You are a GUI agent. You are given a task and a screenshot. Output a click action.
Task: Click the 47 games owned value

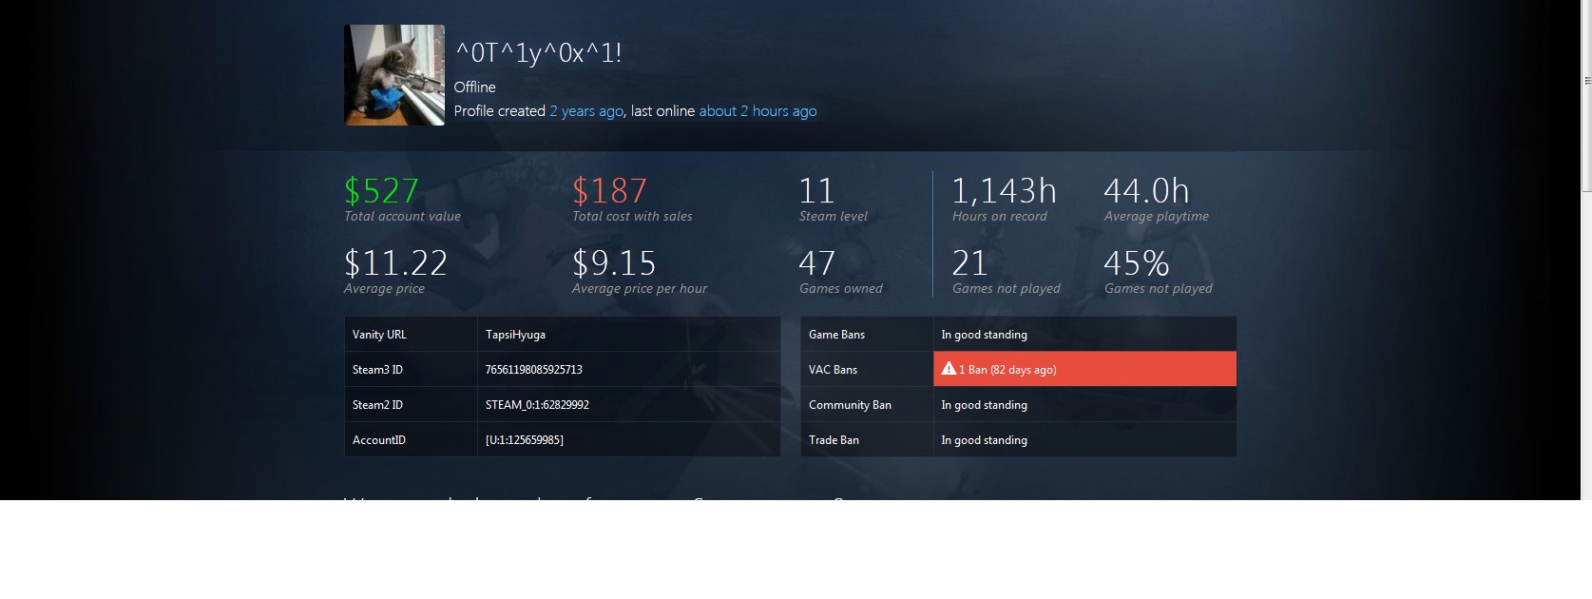(817, 263)
